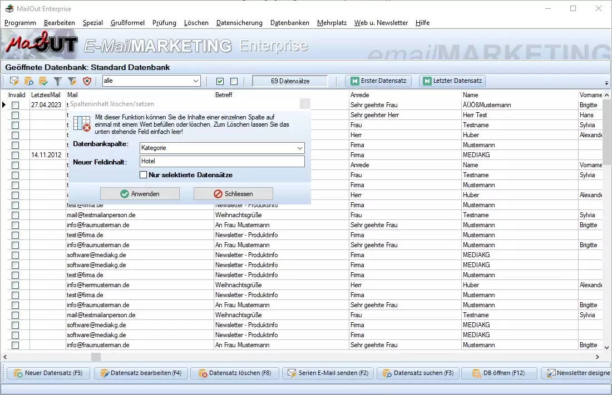Open the Datensicherung menu

[239, 23]
